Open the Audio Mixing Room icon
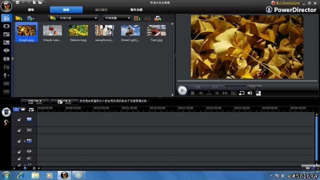The width and height of the screenshot is (320, 180). 6,67
